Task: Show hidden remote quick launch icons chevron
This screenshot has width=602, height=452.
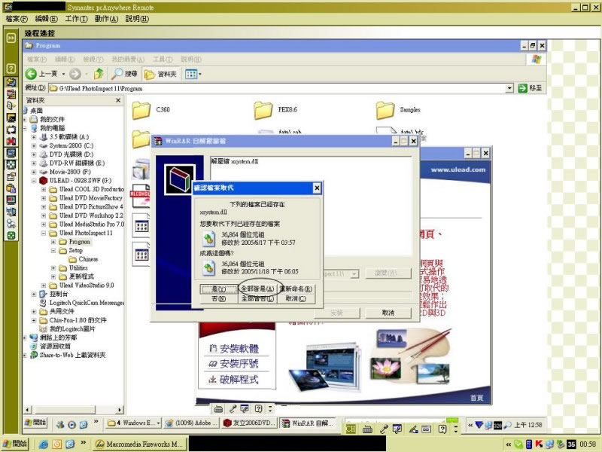Action: [x=96, y=422]
